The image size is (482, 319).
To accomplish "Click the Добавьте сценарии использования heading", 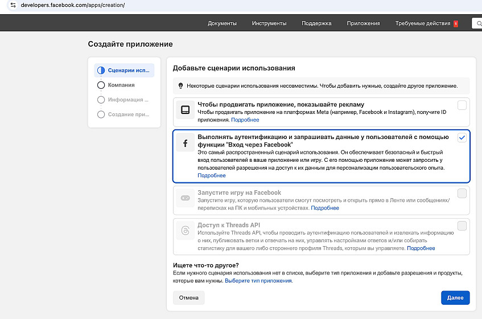I will click(x=234, y=68).
